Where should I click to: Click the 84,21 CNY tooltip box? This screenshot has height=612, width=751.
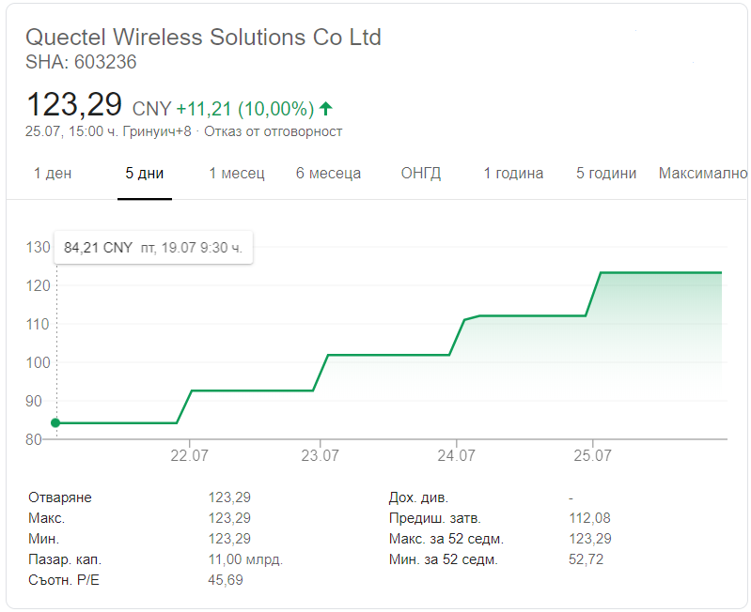[153, 248]
